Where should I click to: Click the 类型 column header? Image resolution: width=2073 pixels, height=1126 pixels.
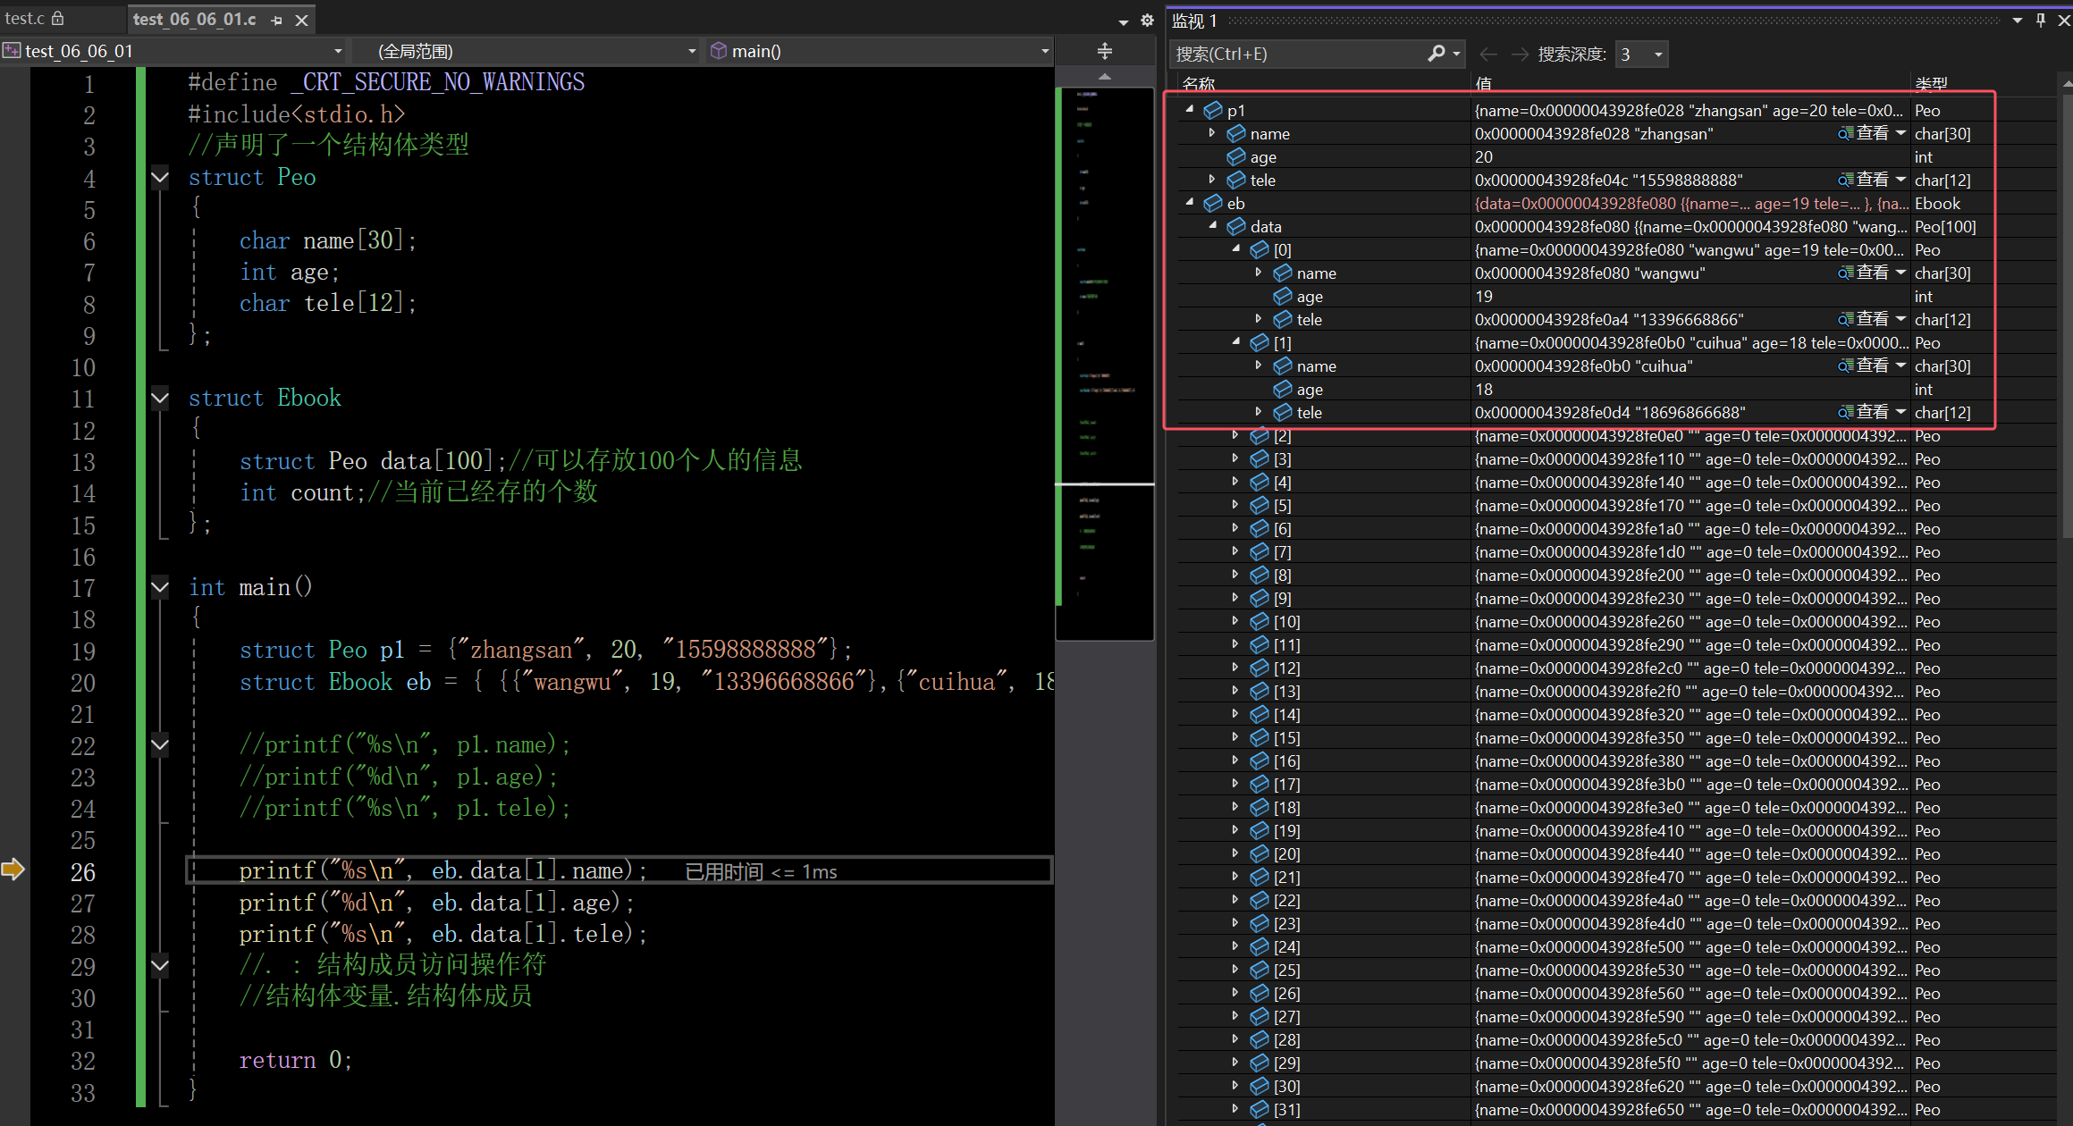[x=1931, y=83]
